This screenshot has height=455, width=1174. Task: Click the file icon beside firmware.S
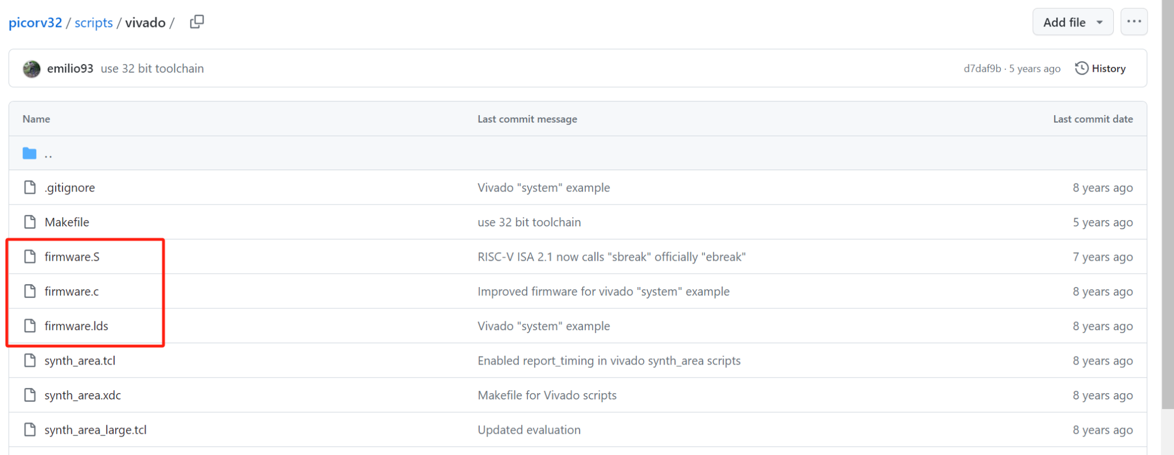(30, 257)
